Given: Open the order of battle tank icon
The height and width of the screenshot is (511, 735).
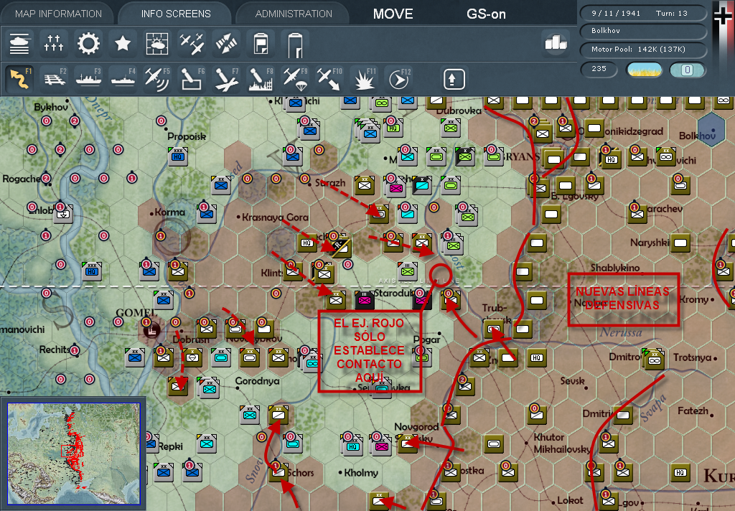Looking at the screenshot, I should [x=19, y=44].
